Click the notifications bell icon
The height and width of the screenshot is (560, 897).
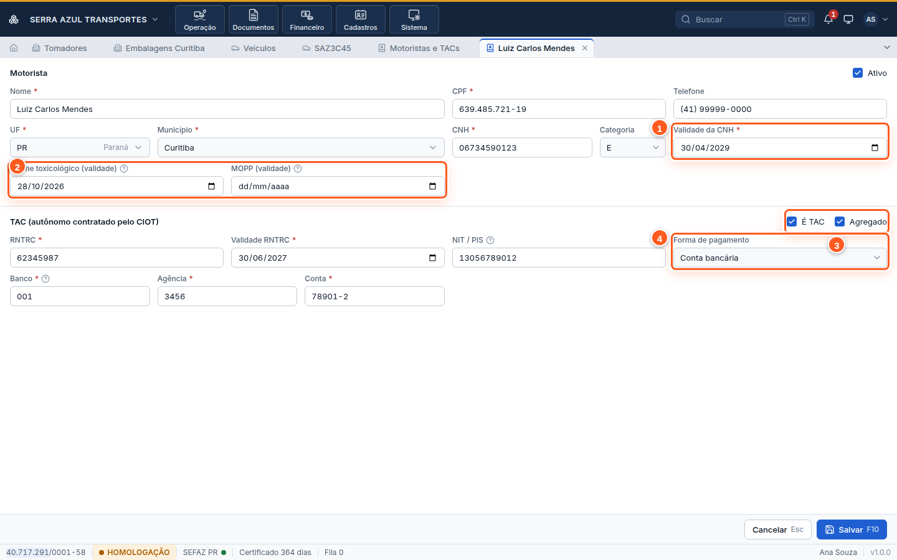pyautogui.click(x=828, y=19)
